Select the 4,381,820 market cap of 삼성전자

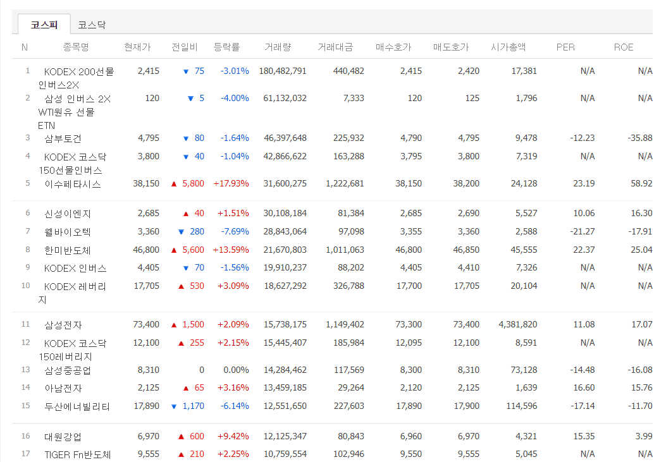(x=518, y=325)
